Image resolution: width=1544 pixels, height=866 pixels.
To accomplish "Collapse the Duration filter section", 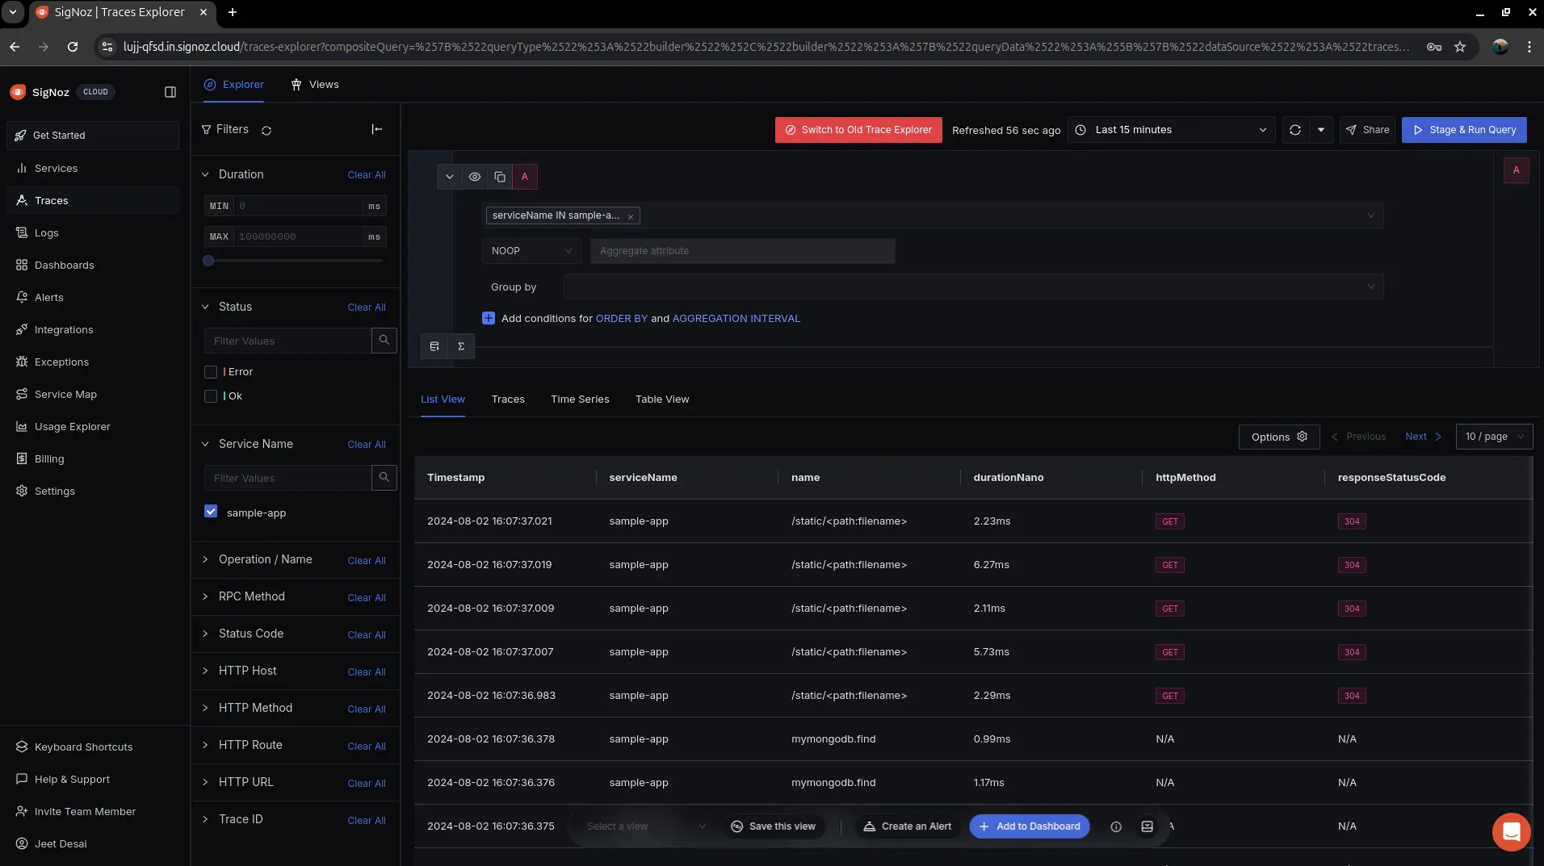I will pos(205,174).
